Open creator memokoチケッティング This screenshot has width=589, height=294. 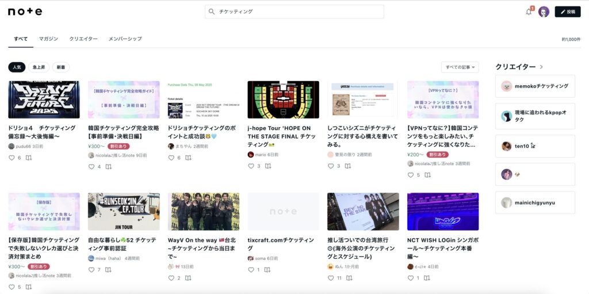(x=536, y=86)
